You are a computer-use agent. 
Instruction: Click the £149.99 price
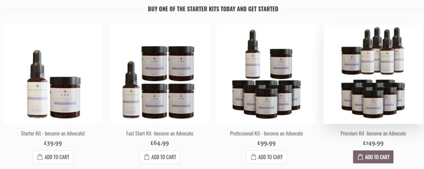[373, 143]
